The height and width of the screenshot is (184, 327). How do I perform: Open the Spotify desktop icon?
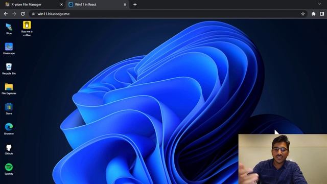(9, 169)
